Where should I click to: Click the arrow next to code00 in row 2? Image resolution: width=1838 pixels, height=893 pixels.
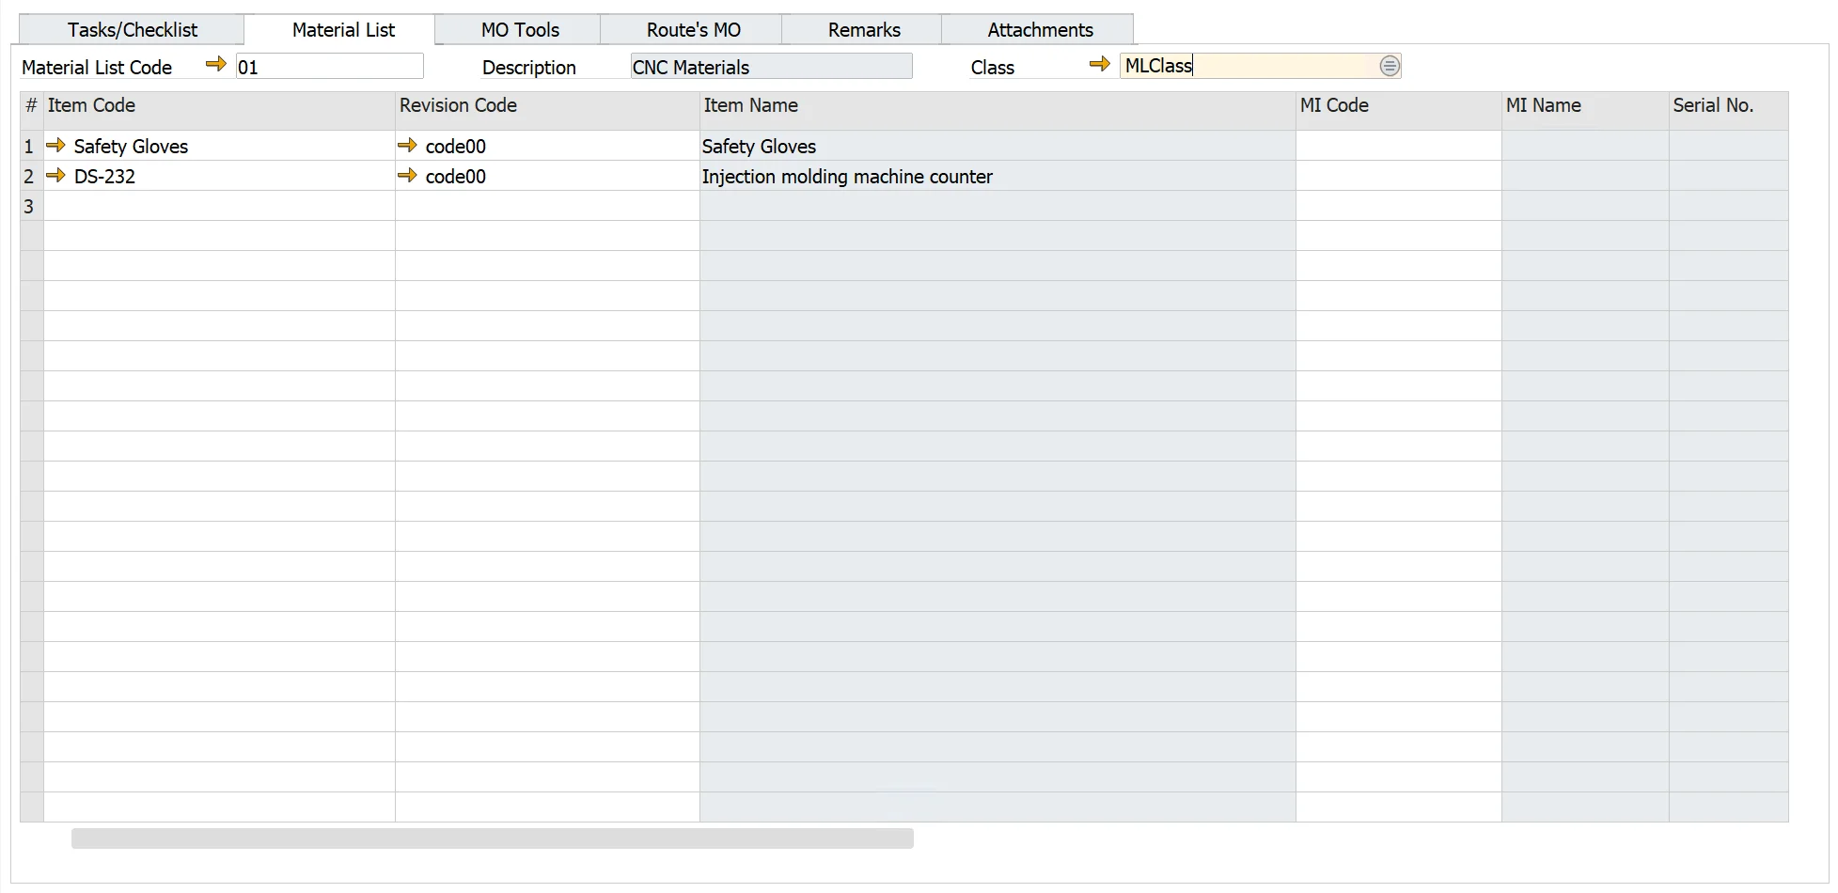pyautogui.click(x=408, y=176)
